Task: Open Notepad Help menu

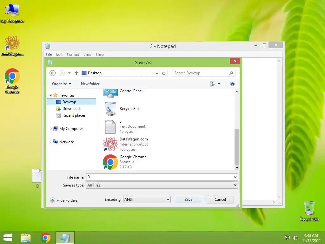Action: pos(100,54)
